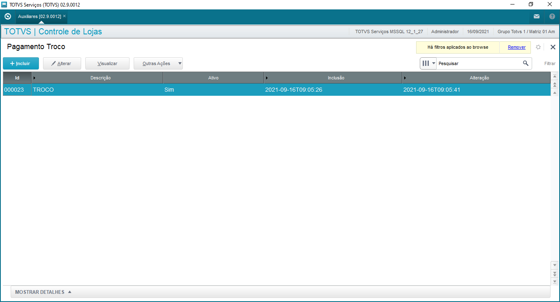Click the Filtrar link

(550, 63)
